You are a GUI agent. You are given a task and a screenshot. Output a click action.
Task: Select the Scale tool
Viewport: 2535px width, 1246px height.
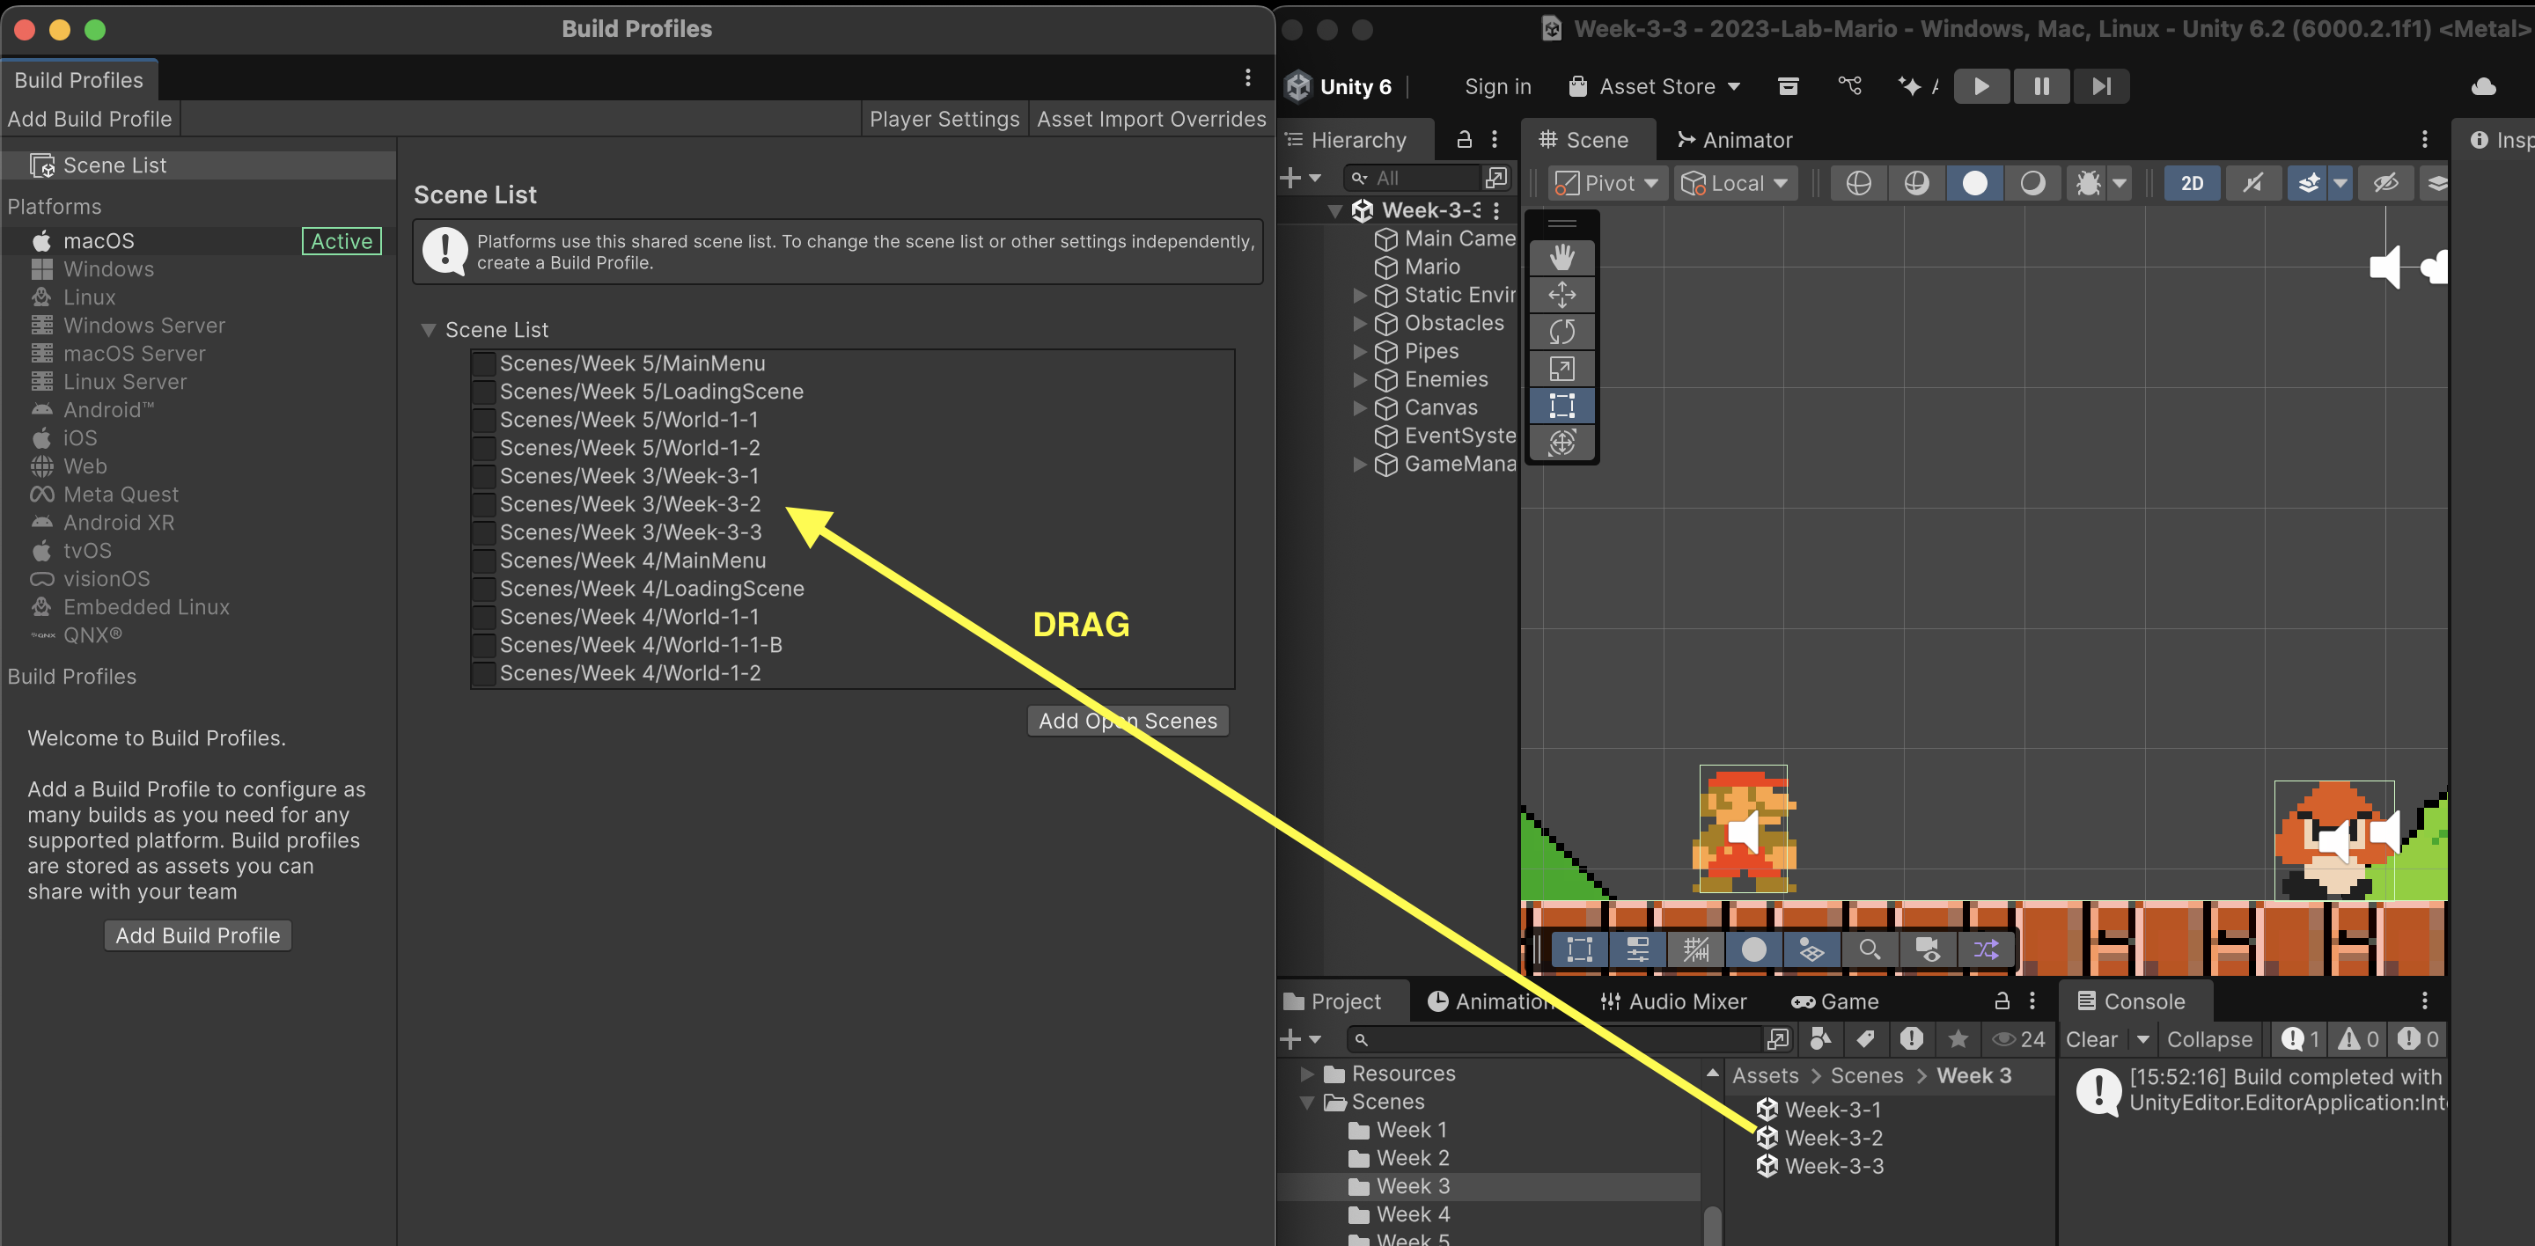pos(1561,369)
